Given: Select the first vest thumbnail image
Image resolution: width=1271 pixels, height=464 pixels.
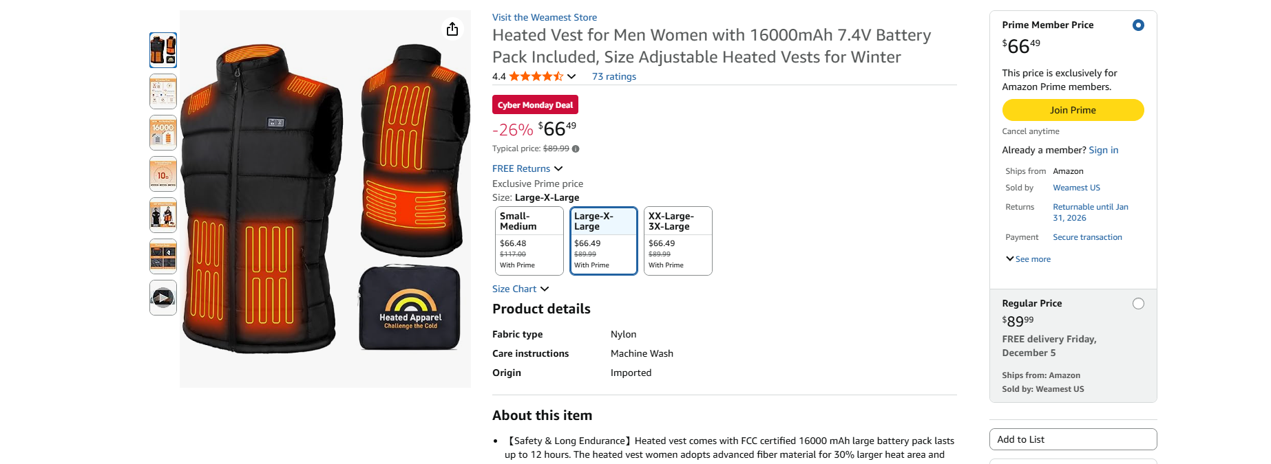Looking at the screenshot, I should pos(163,50).
